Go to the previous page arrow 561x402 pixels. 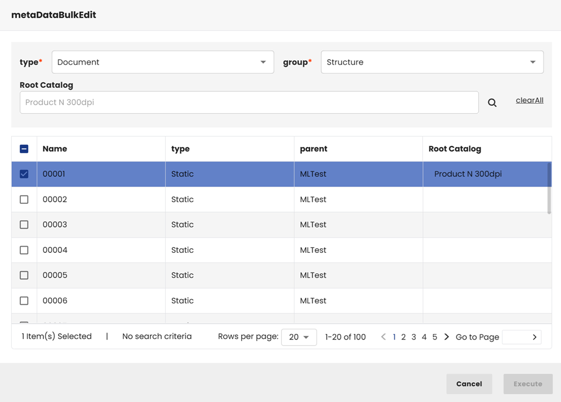pos(383,337)
